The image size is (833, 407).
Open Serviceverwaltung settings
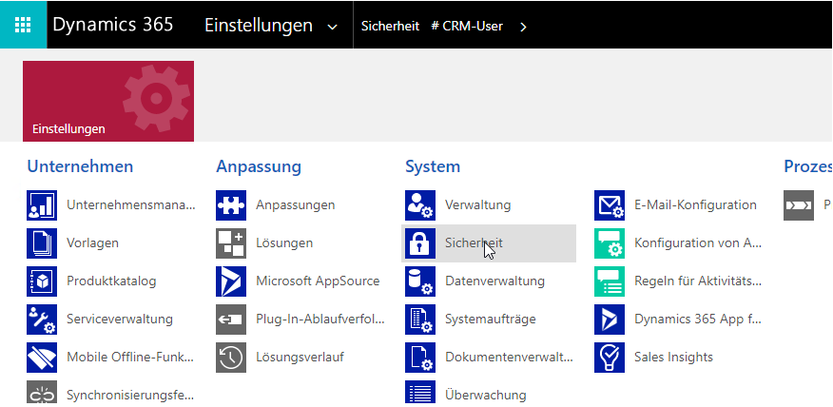(119, 320)
